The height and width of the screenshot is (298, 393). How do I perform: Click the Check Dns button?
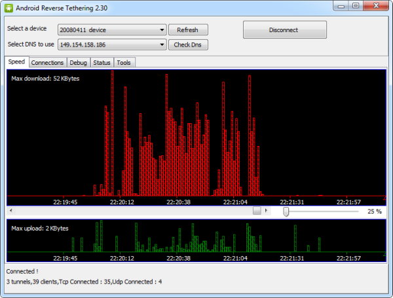tap(188, 45)
